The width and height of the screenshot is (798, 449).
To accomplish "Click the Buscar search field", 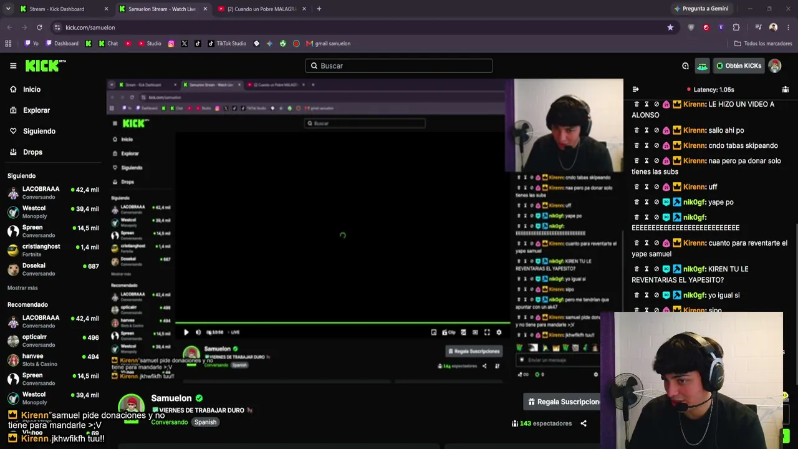I will point(399,65).
